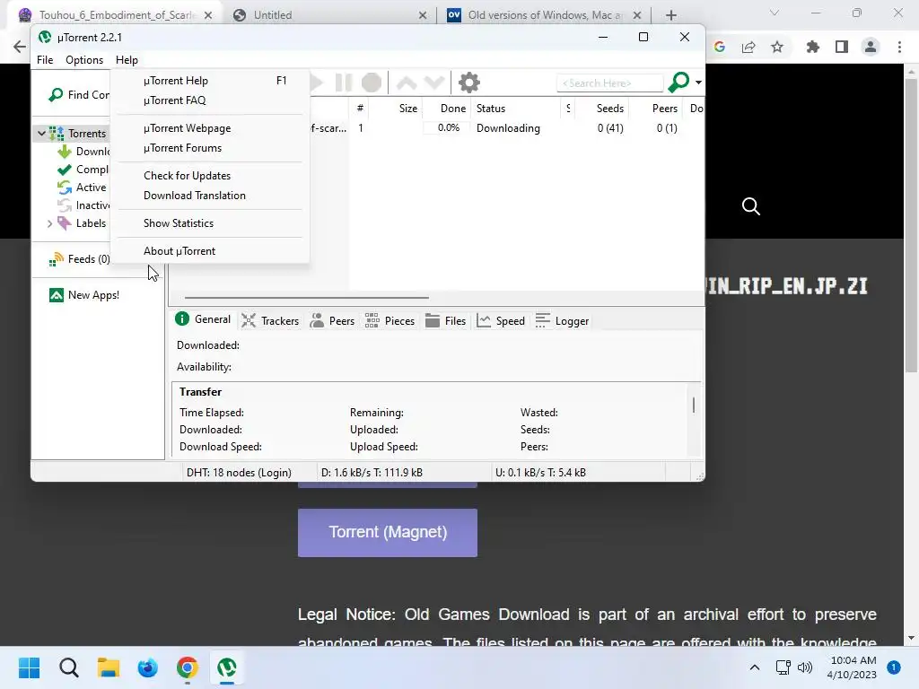Focus the Search Here input field
The image size is (919, 689).
point(609,83)
